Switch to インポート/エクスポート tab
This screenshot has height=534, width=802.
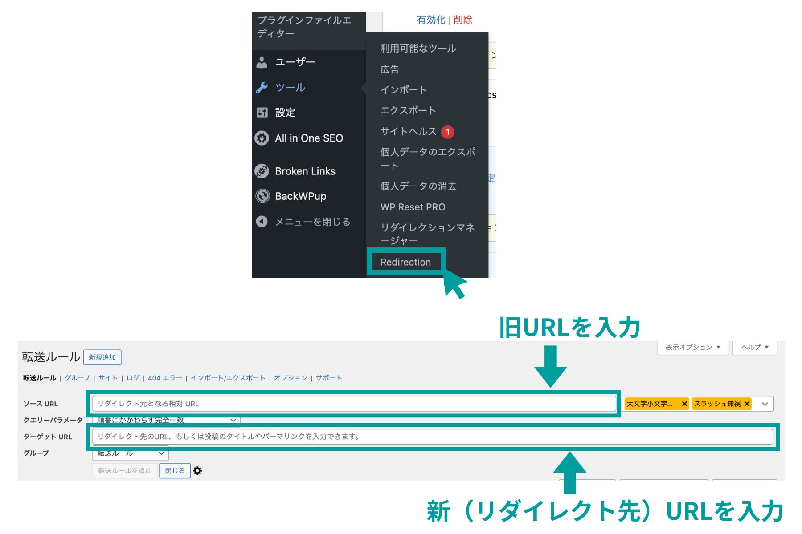[x=228, y=378]
